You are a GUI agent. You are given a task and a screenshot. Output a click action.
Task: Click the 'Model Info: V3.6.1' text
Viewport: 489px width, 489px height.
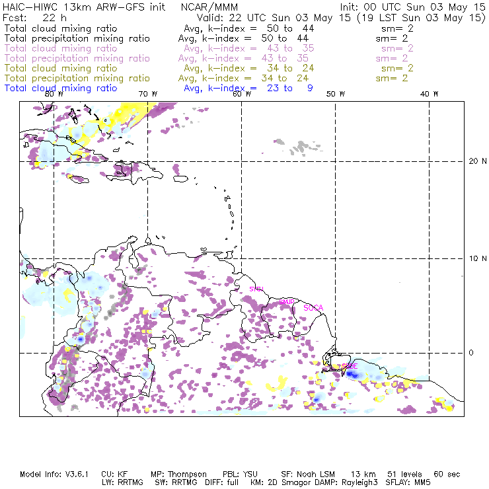pyautogui.click(x=54, y=474)
